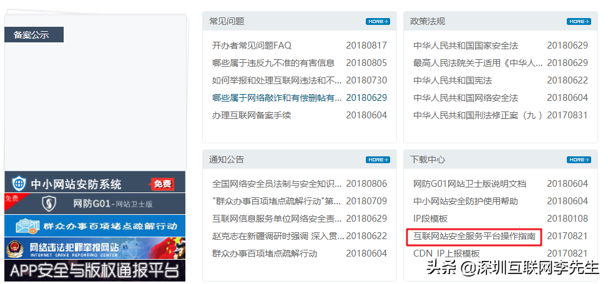
Task: Open 群众办事百项堵点疏解行动 blue banner
Action: pyautogui.click(x=95, y=225)
